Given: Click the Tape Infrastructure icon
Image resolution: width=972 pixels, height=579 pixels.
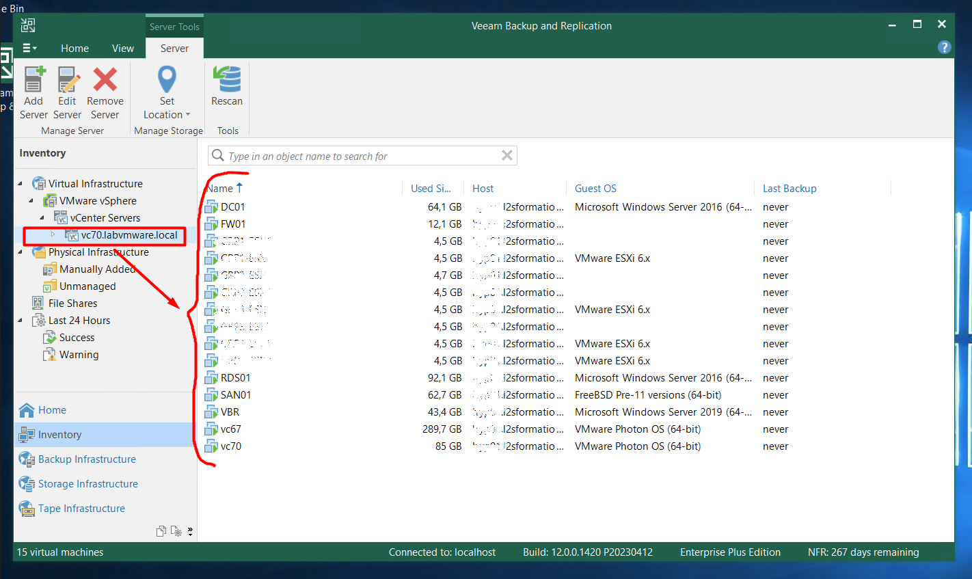Looking at the screenshot, I should pos(27,509).
